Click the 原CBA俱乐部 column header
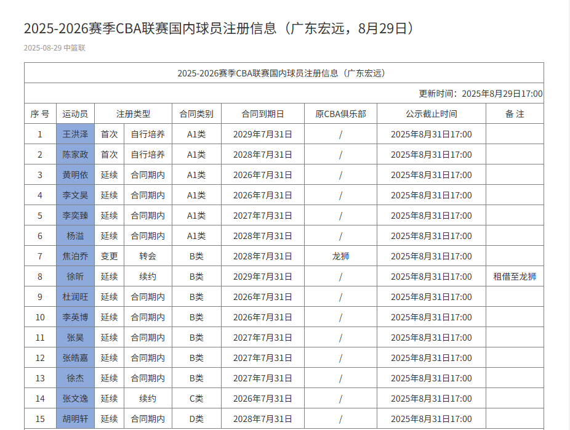The image size is (570, 430). [340, 114]
